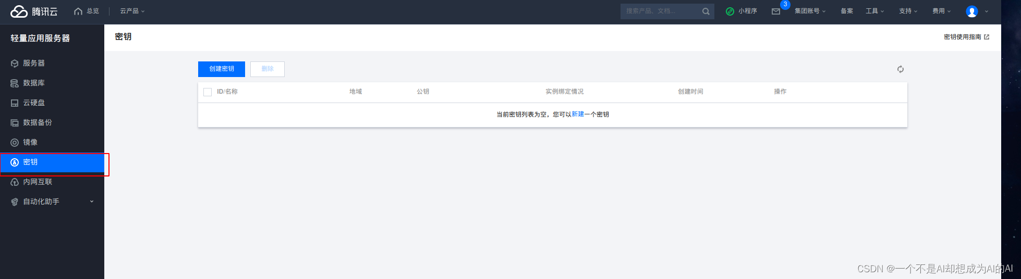Click the 内网互联 sidebar icon
Viewport: 1021px width, 279px height.
(15, 182)
